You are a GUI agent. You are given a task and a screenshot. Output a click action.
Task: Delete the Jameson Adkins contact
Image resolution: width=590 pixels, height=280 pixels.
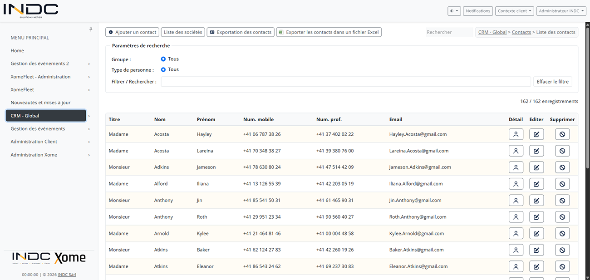coord(562,167)
